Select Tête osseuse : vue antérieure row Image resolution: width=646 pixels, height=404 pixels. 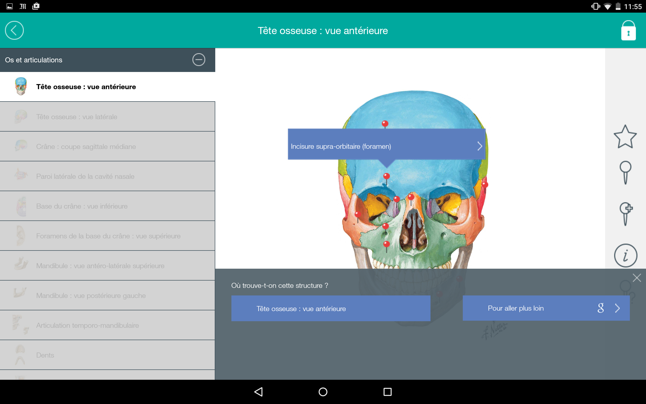(107, 87)
